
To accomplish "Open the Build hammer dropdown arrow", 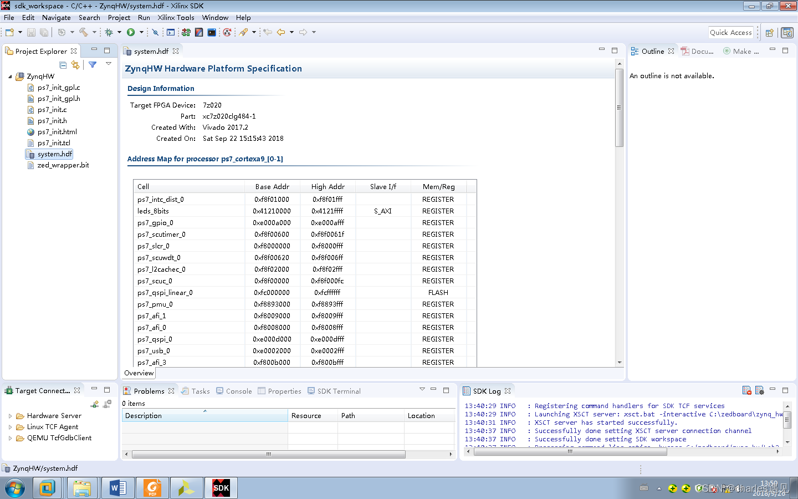I will point(94,32).
